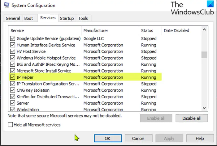This screenshot has width=217, height=146.
Task: Uncheck the CNG Key Isolation checkbox
Action: coord(12,91)
